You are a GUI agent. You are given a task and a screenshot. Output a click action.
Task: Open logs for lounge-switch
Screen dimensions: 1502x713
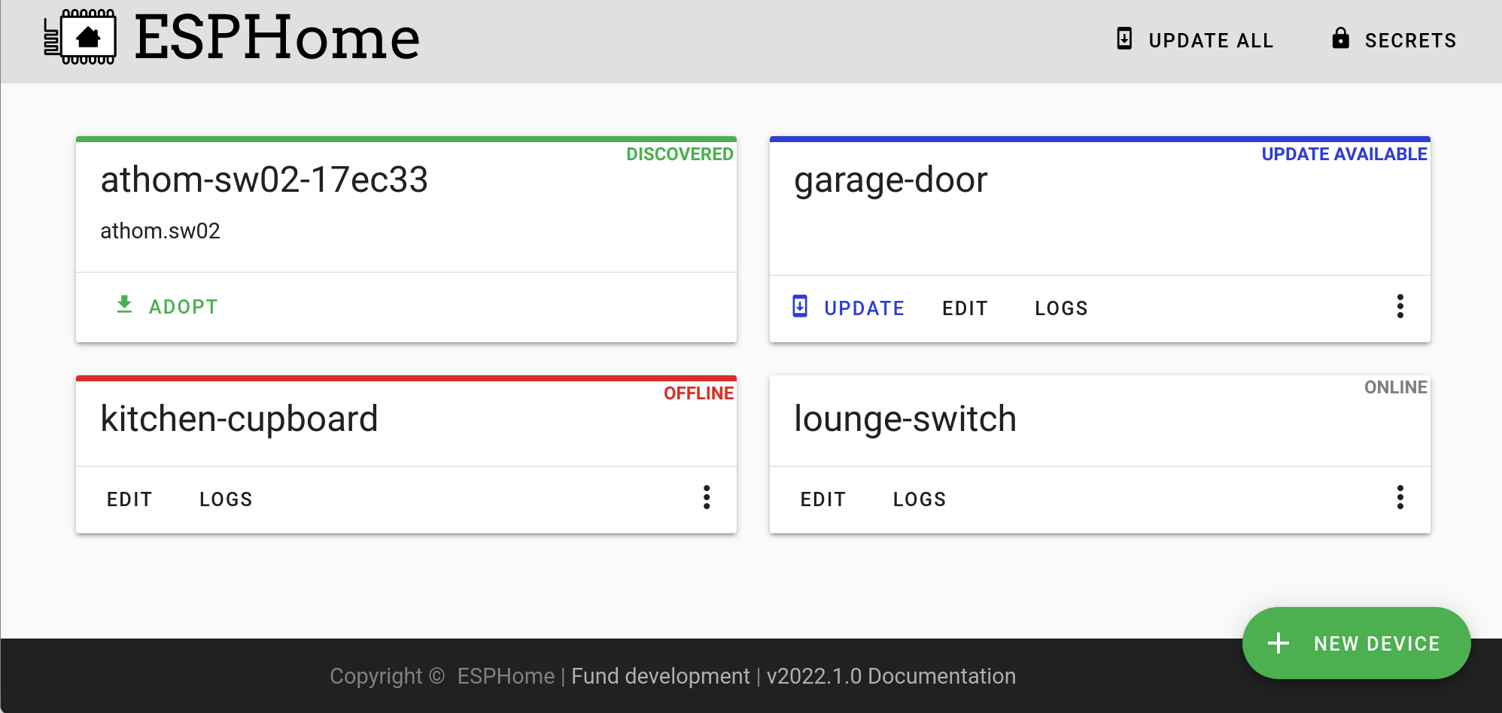[x=920, y=499]
